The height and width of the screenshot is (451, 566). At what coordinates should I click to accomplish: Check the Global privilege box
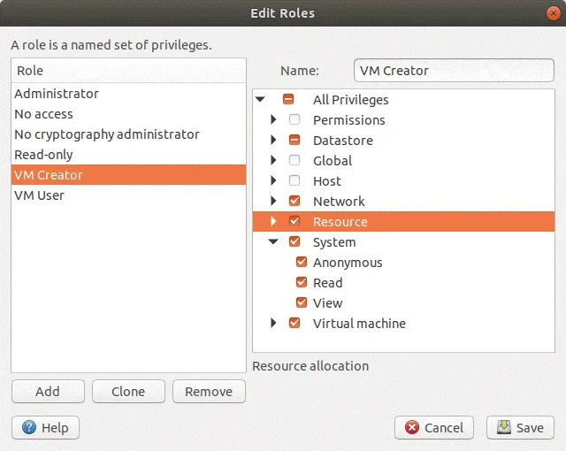[x=294, y=161]
